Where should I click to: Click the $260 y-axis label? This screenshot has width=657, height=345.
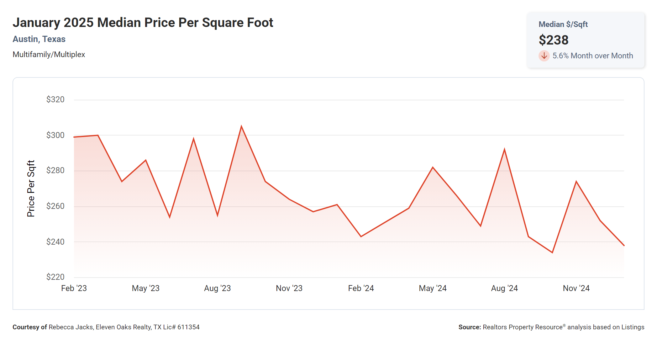tap(55, 206)
